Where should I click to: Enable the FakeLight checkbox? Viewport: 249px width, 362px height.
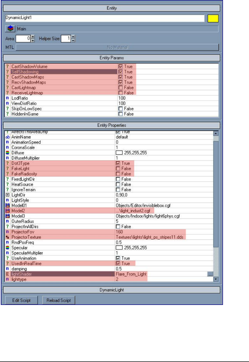coord(118,169)
